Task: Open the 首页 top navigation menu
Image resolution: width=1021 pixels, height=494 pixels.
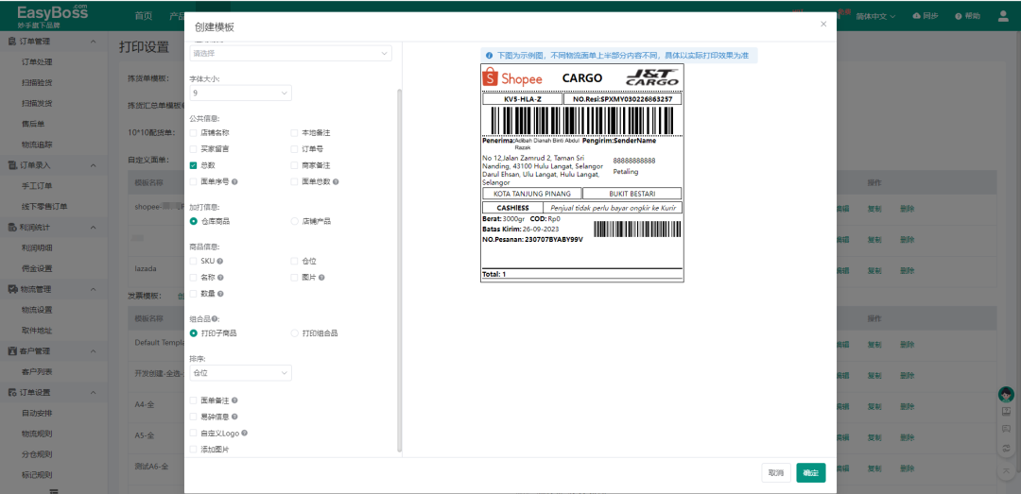Action: click(143, 17)
